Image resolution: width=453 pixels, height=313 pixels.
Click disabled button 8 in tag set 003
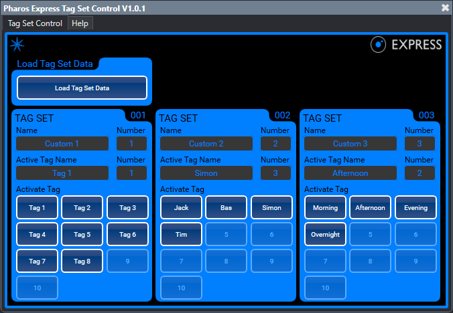(x=370, y=261)
